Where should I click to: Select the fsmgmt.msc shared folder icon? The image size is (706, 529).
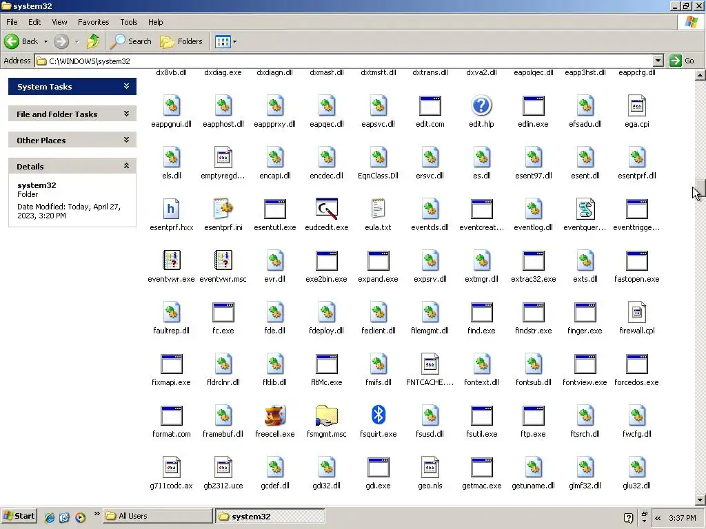(326, 415)
